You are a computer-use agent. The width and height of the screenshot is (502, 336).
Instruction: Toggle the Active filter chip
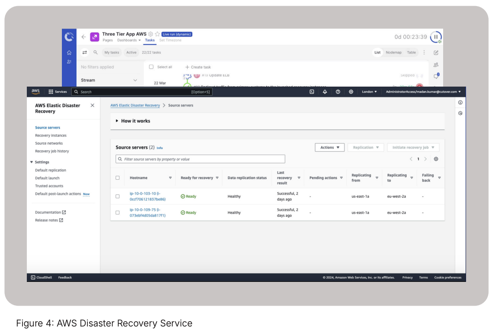tap(131, 52)
